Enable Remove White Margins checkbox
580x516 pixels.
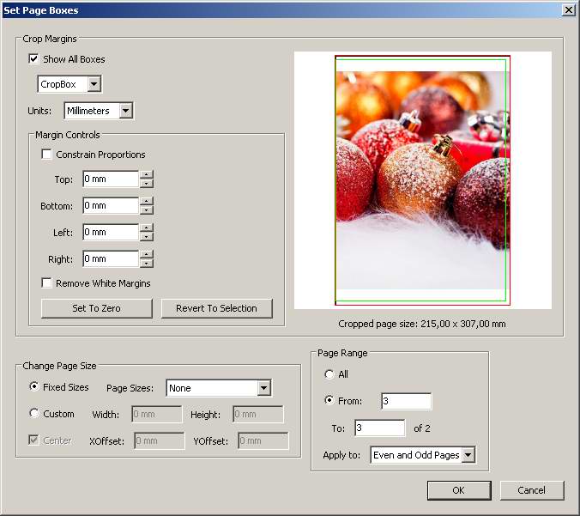tap(46, 282)
